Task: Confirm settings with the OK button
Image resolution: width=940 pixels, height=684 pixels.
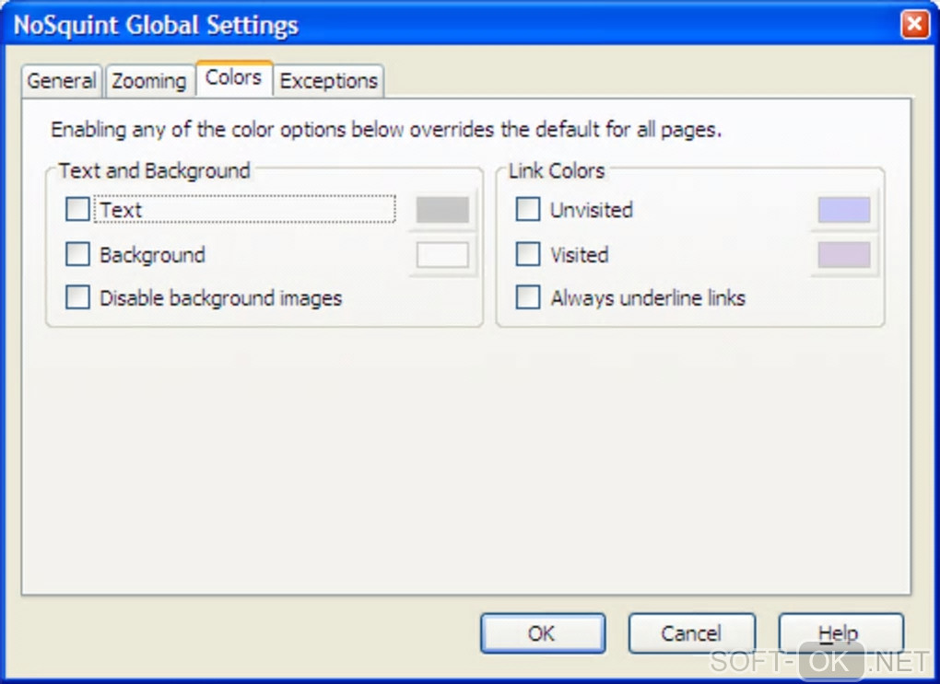Action: pos(543,633)
